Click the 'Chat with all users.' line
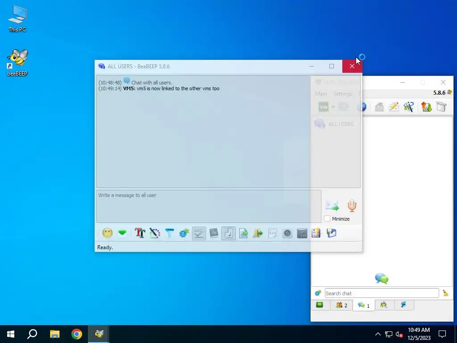This screenshot has height=343, width=457. (152, 83)
